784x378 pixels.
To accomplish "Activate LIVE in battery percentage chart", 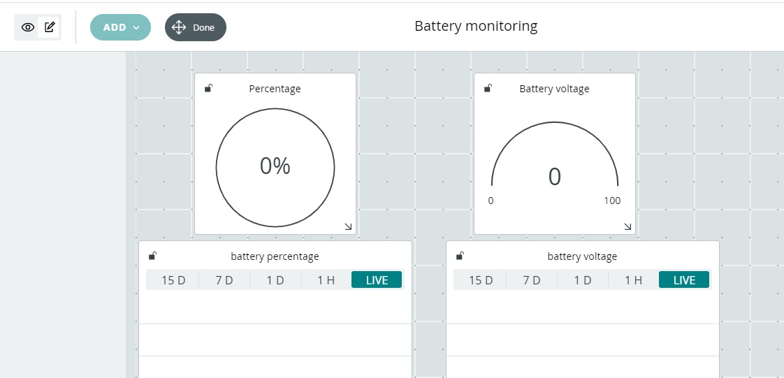I will 377,280.
